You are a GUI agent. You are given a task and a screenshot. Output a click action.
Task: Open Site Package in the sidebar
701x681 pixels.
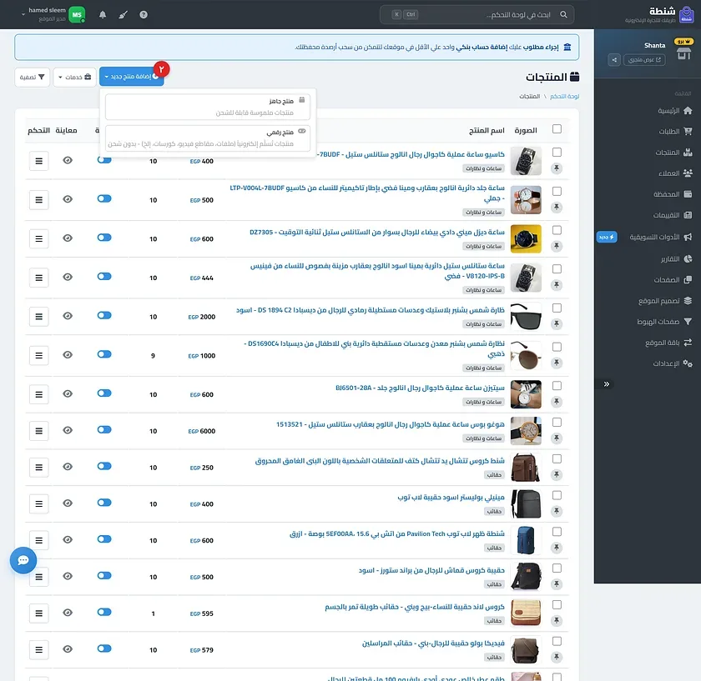pos(668,343)
